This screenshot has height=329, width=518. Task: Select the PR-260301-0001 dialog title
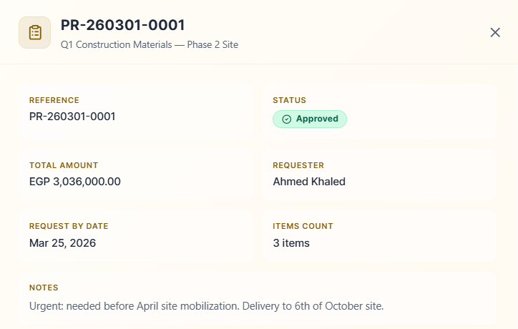coord(122,25)
